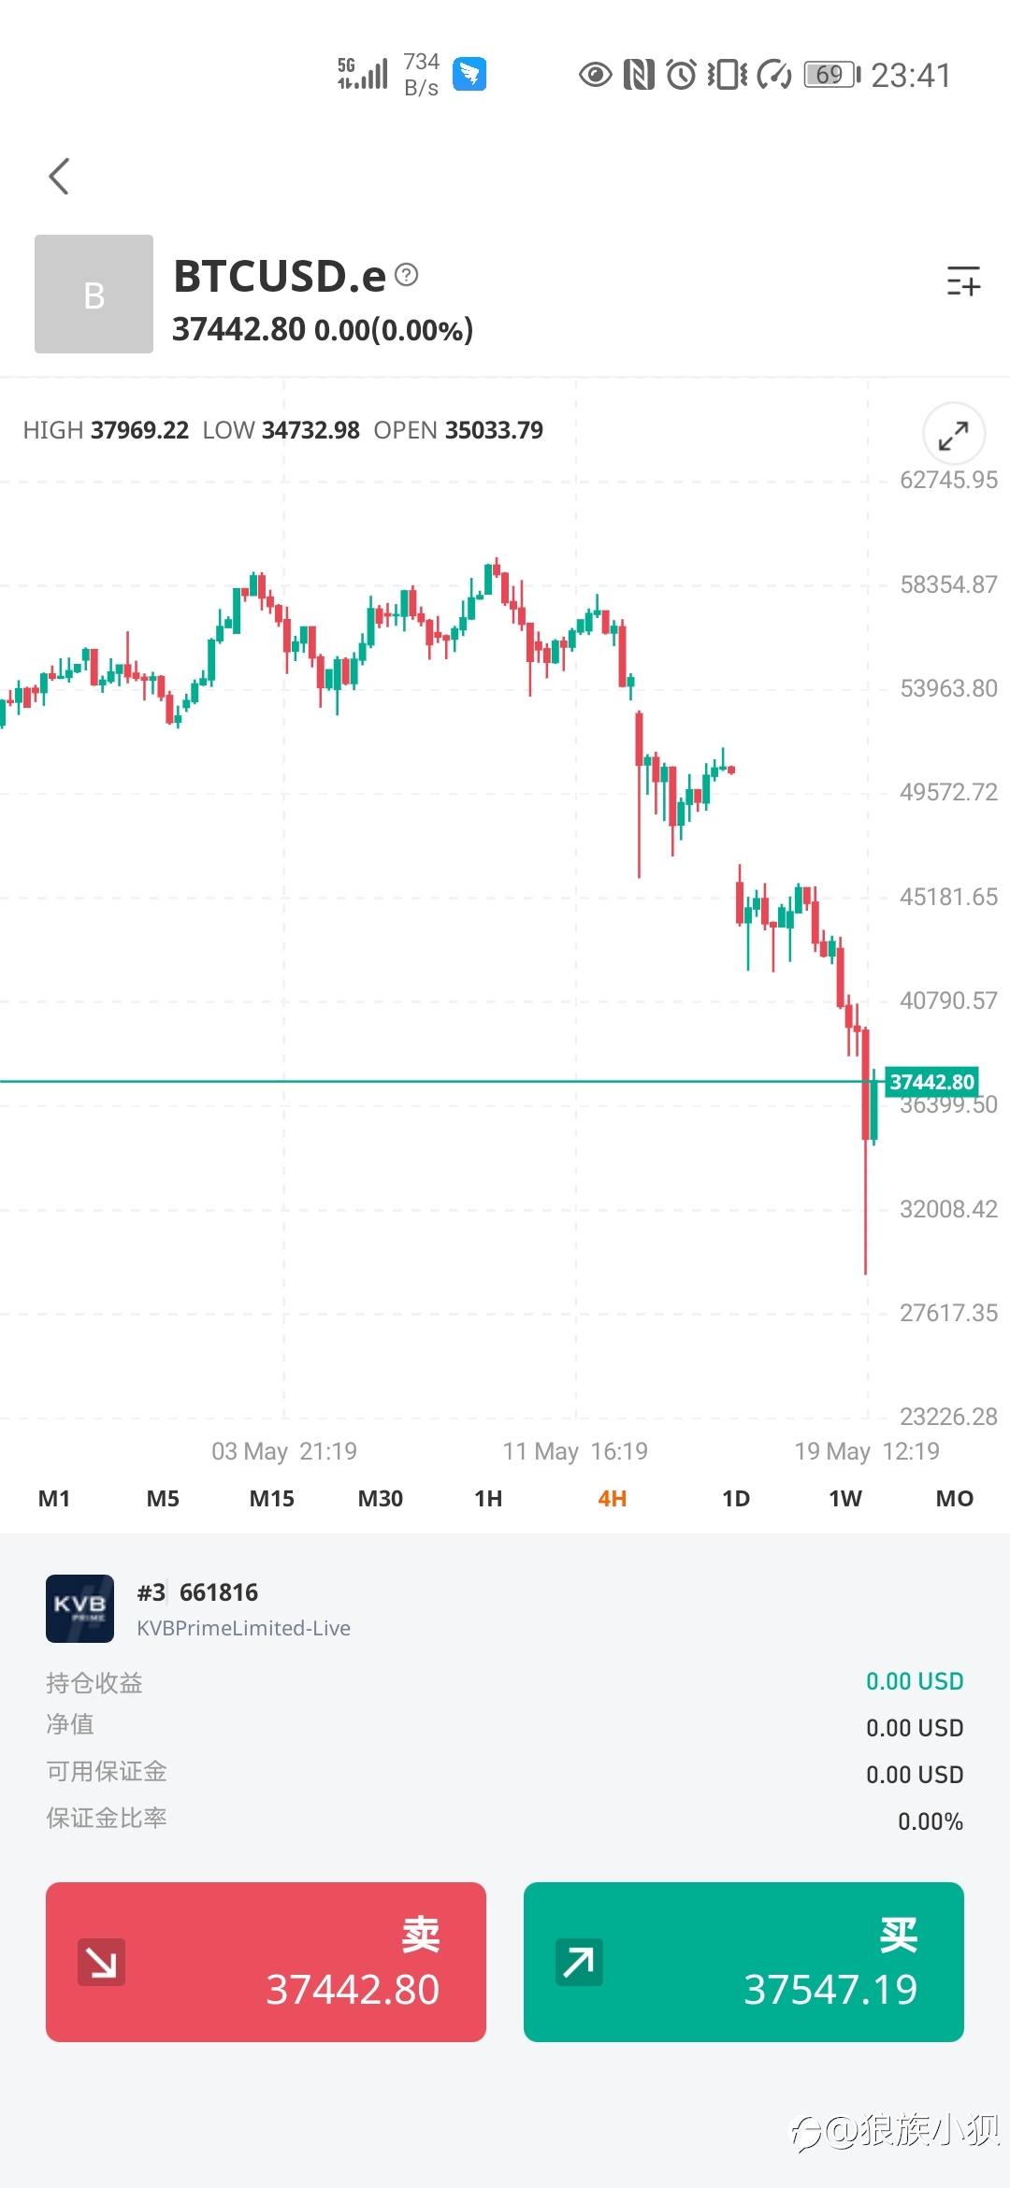The width and height of the screenshot is (1010, 2188).
Task: Switch to M5 timeframe
Action: tap(163, 1499)
